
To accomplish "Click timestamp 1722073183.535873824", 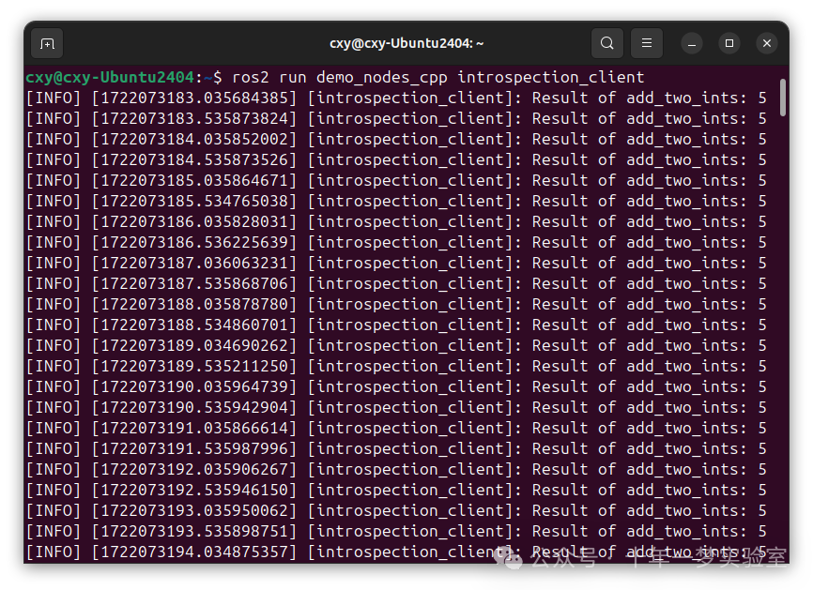I will coord(194,118).
